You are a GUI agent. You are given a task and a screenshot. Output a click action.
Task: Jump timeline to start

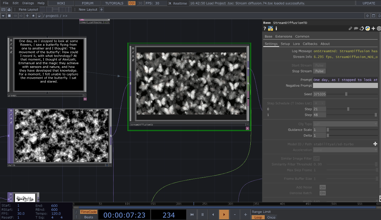(192, 215)
